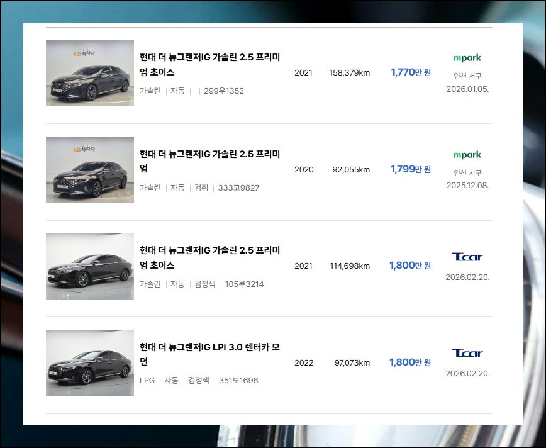Click date 2025.12.08.
The width and height of the screenshot is (546, 448).
pos(467,186)
